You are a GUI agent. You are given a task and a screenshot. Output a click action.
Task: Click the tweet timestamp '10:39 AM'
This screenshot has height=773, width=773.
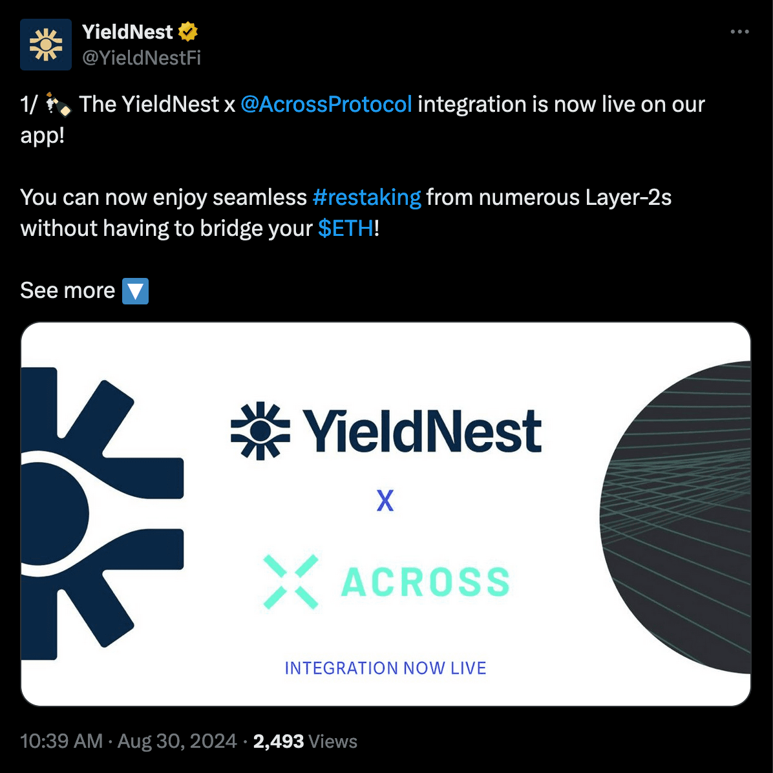(x=59, y=741)
